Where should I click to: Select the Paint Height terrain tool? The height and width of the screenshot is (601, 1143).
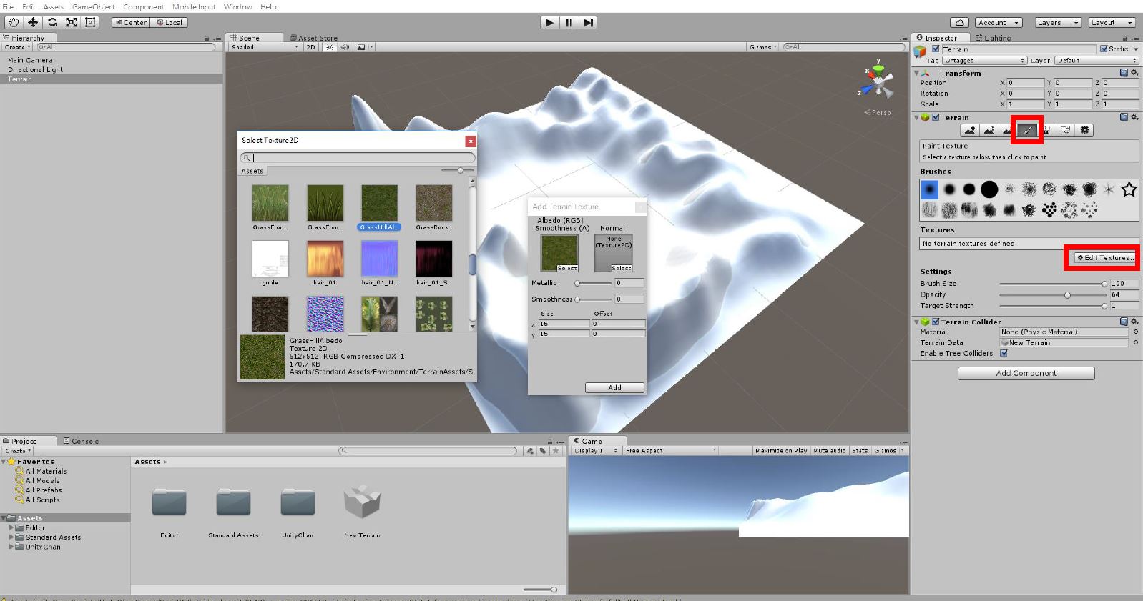point(989,130)
